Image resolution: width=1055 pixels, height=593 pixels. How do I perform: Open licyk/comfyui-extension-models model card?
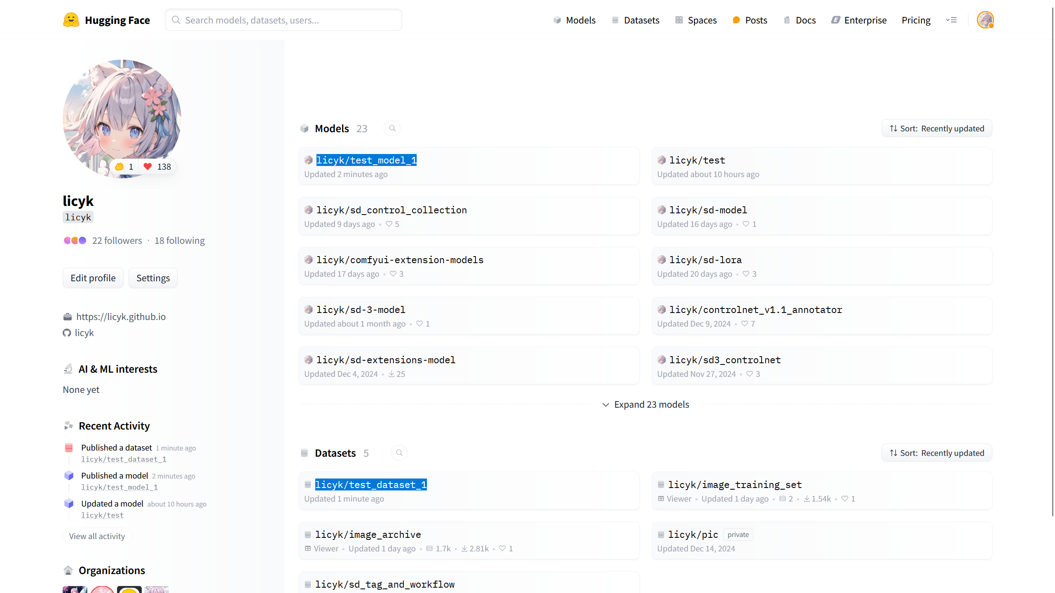[400, 260]
